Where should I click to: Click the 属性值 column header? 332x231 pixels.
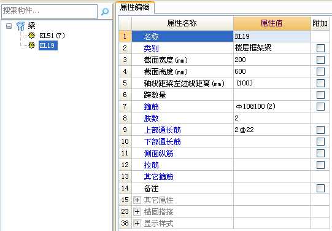coord(272,23)
